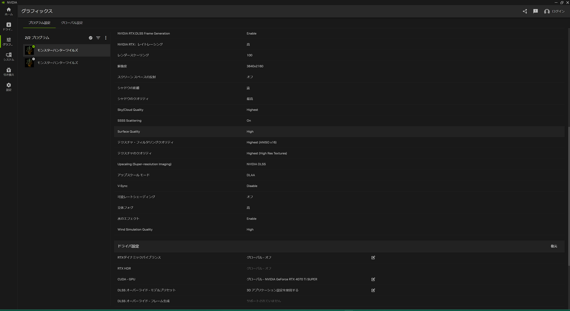Edit DLSS override model preset setting
The width and height of the screenshot is (570, 311).
click(373, 290)
